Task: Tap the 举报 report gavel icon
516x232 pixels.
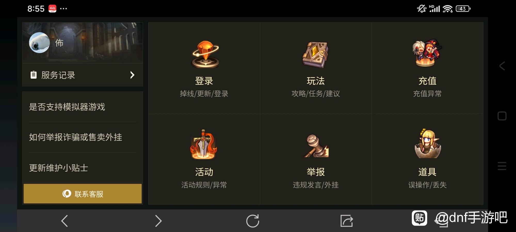Action: (x=316, y=146)
